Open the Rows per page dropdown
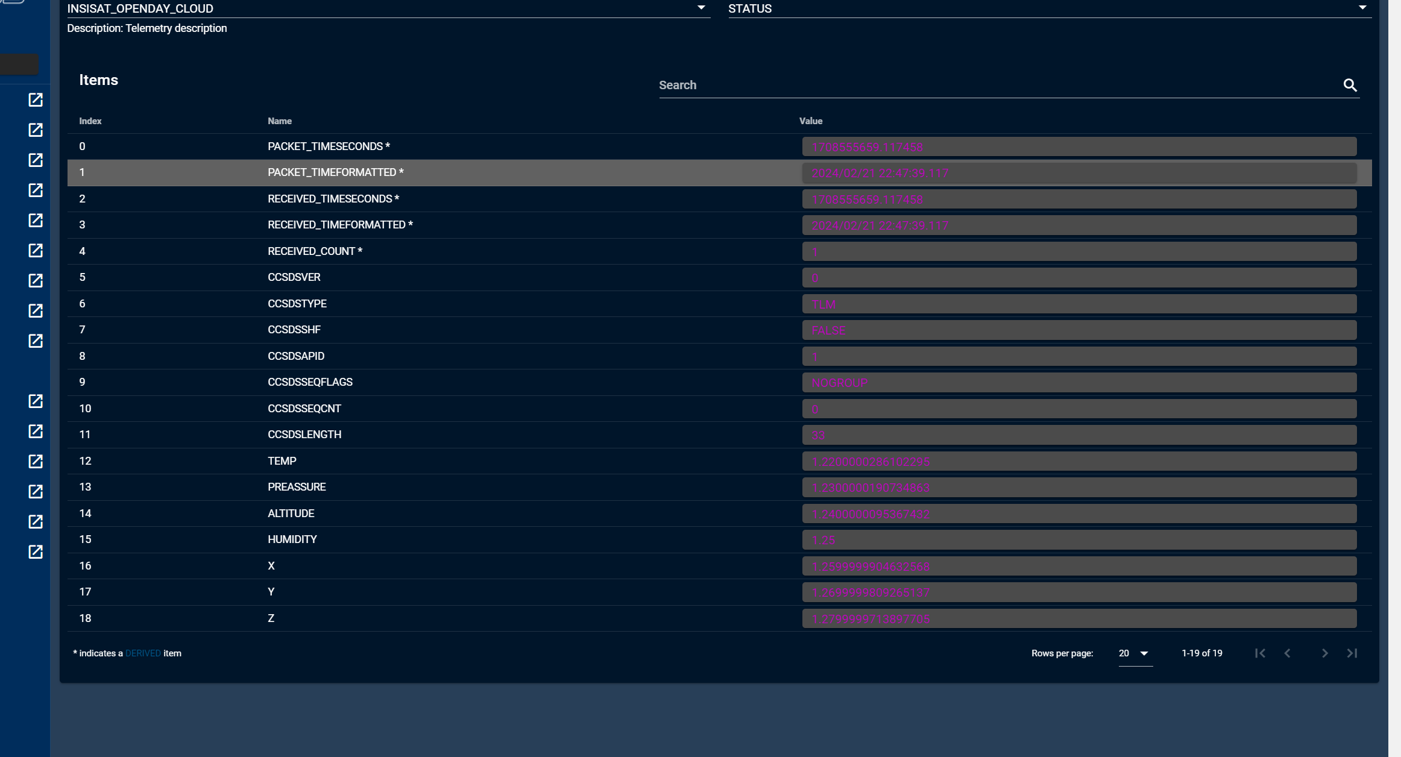This screenshot has width=1401, height=757. click(x=1135, y=653)
